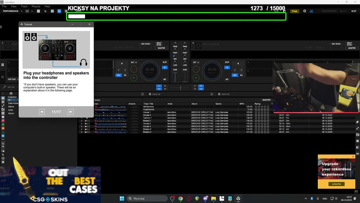Open the Spotify sidebar icon
This screenshot has width=360, height=203.
pos(3,124)
